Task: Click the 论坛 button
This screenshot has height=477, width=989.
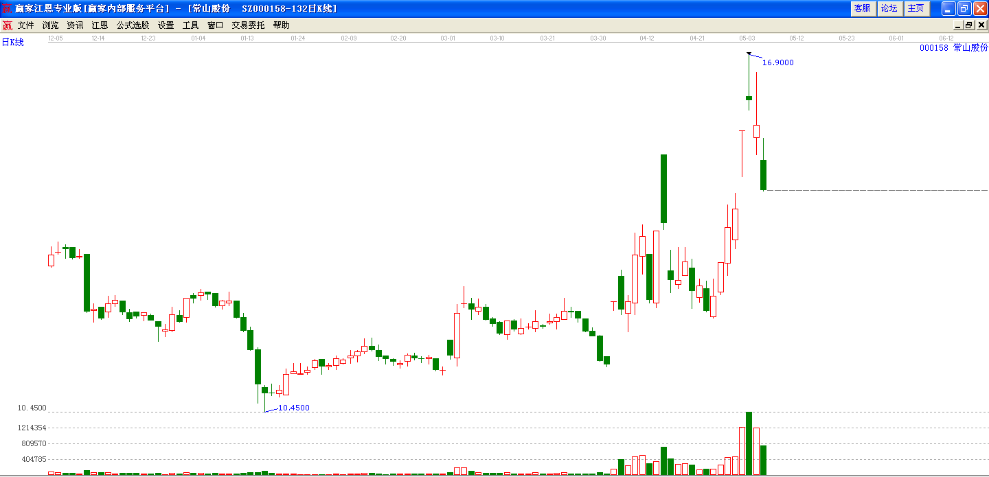Action: [889, 8]
